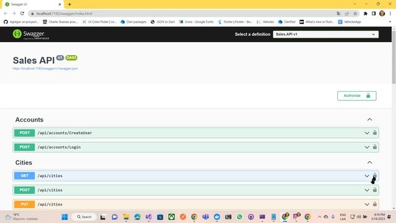396x223 pixels.
Task: Click the Windows taskbar Search box
Action: click(84, 217)
